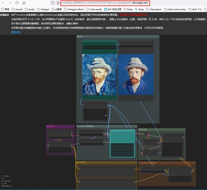Select the purple group title bar
207x190 pixels.
60,126
